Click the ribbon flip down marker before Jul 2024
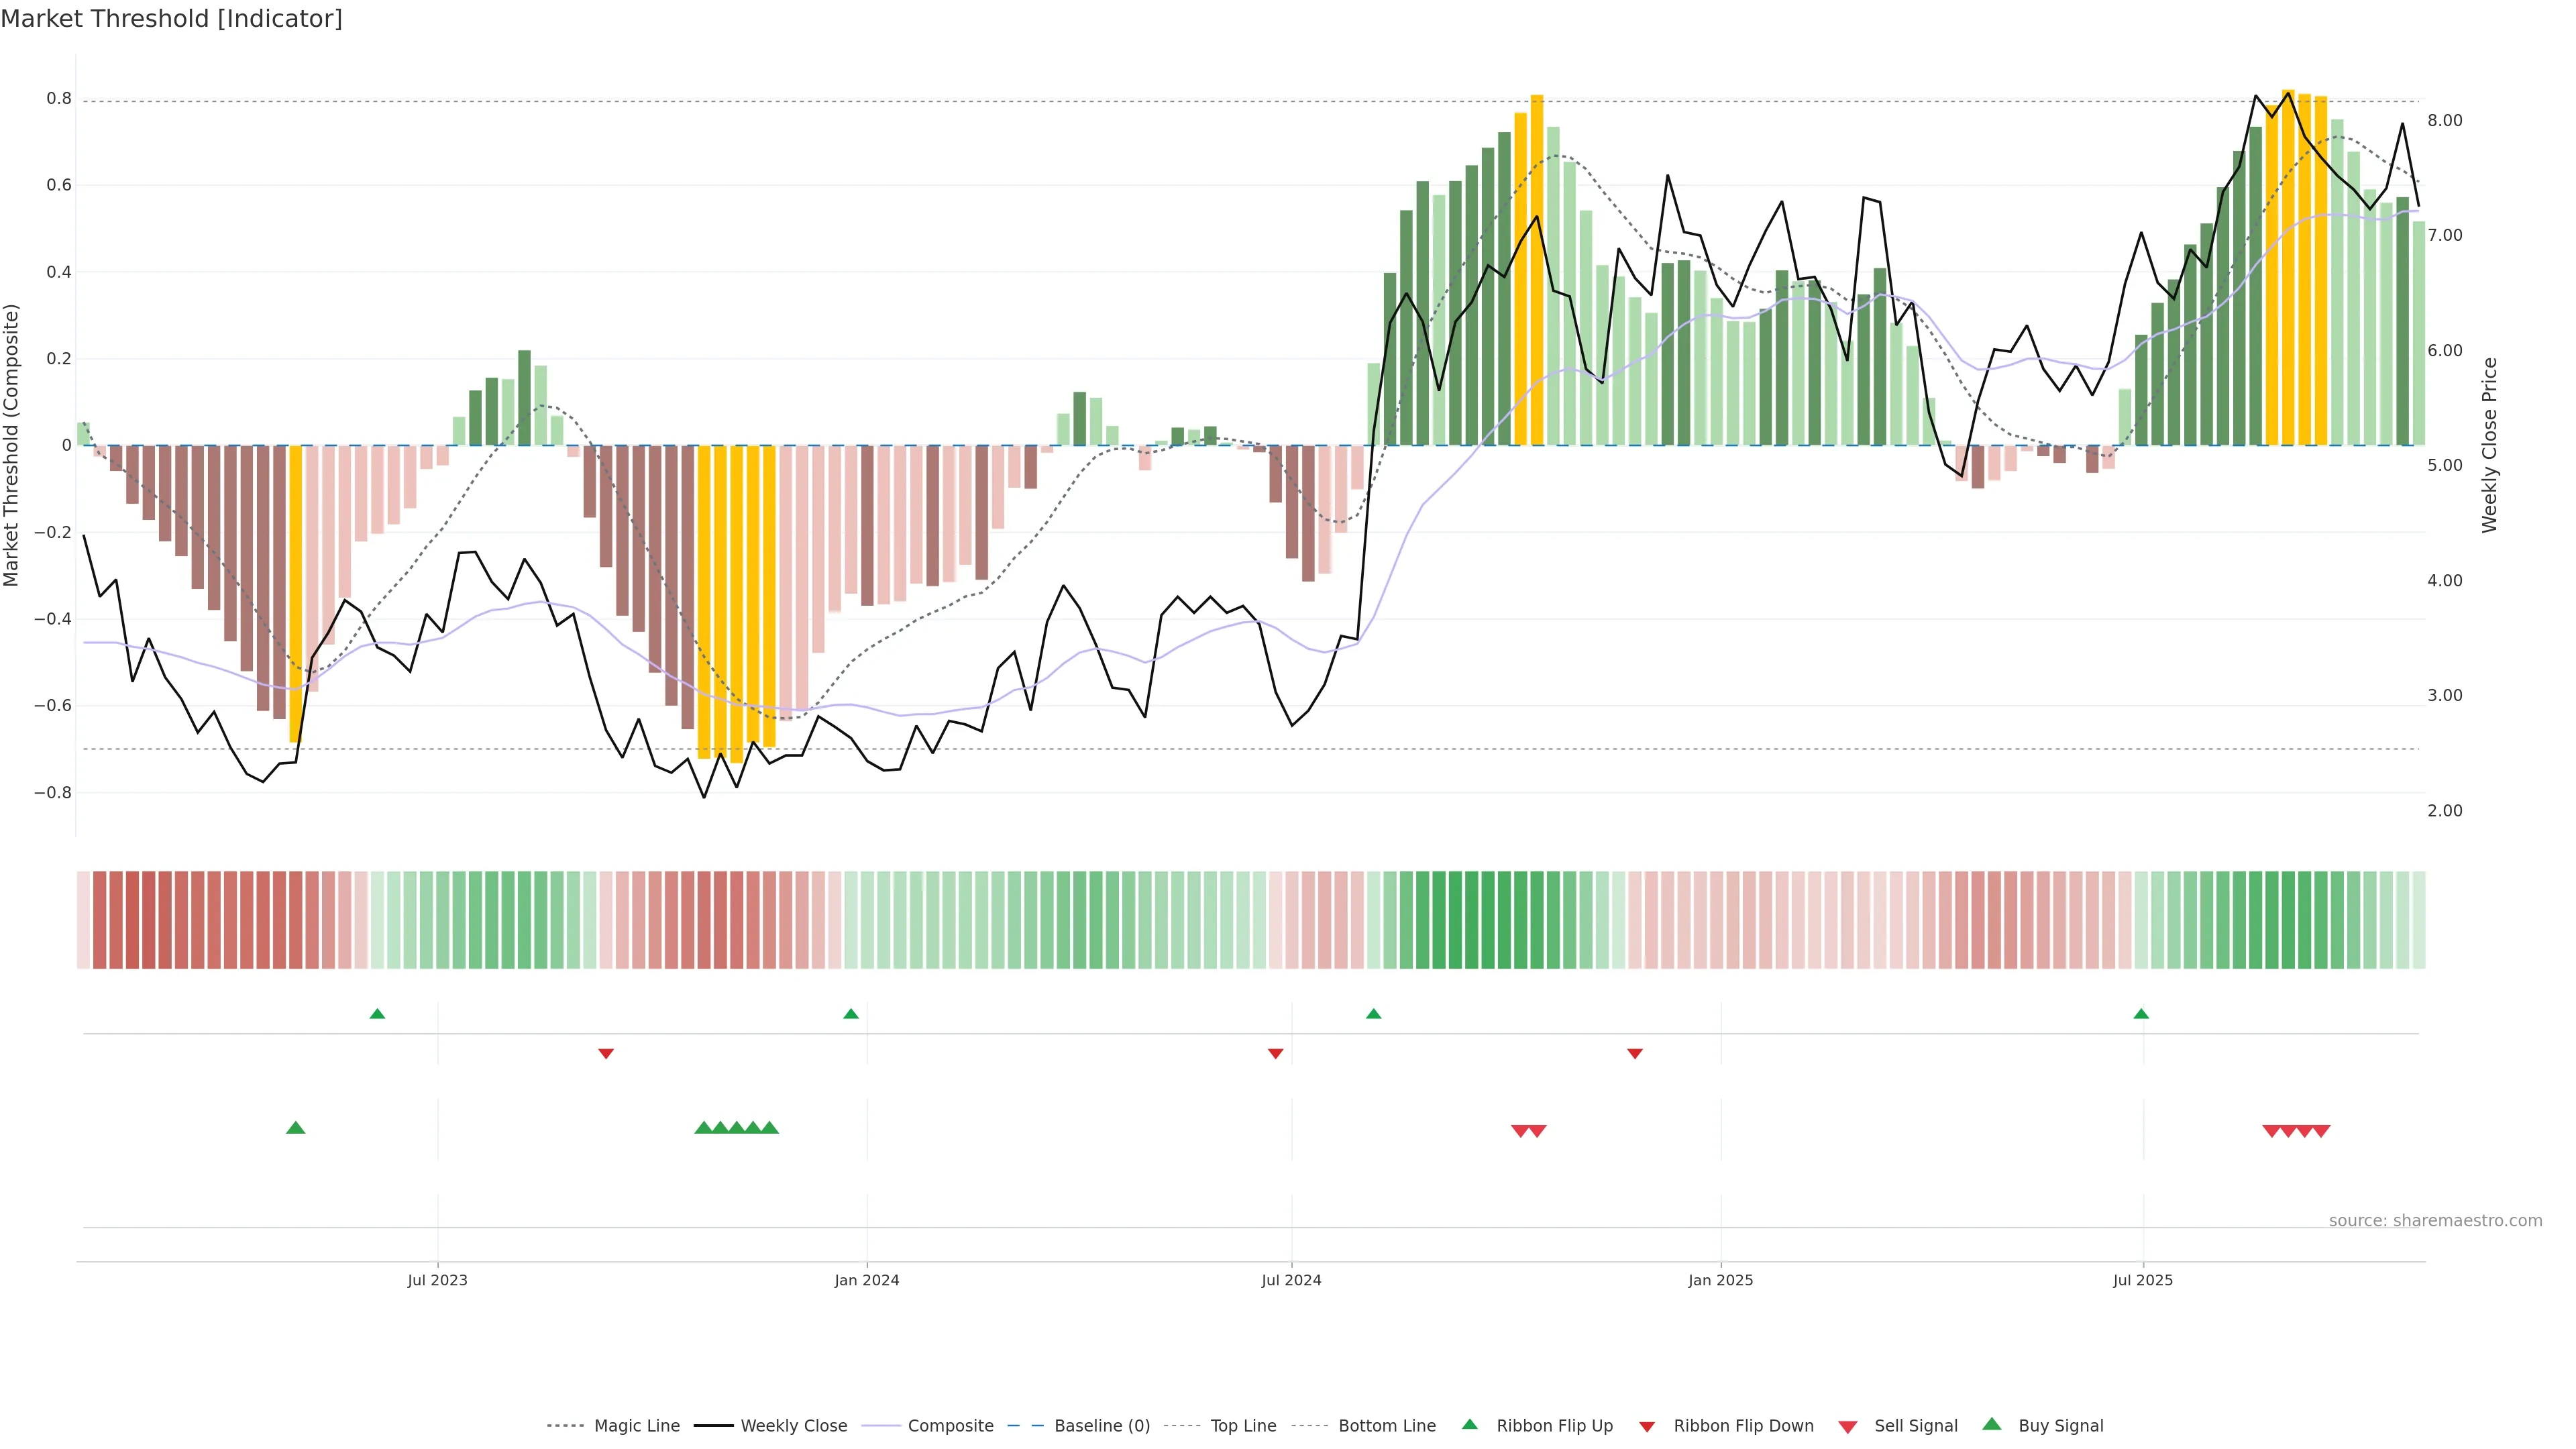The width and height of the screenshot is (2576, 1449). click(1275, 1054)
